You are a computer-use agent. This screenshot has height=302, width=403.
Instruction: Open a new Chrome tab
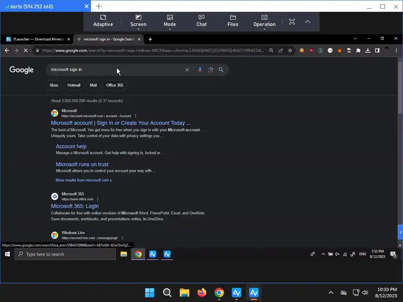[x=150, y=39]
